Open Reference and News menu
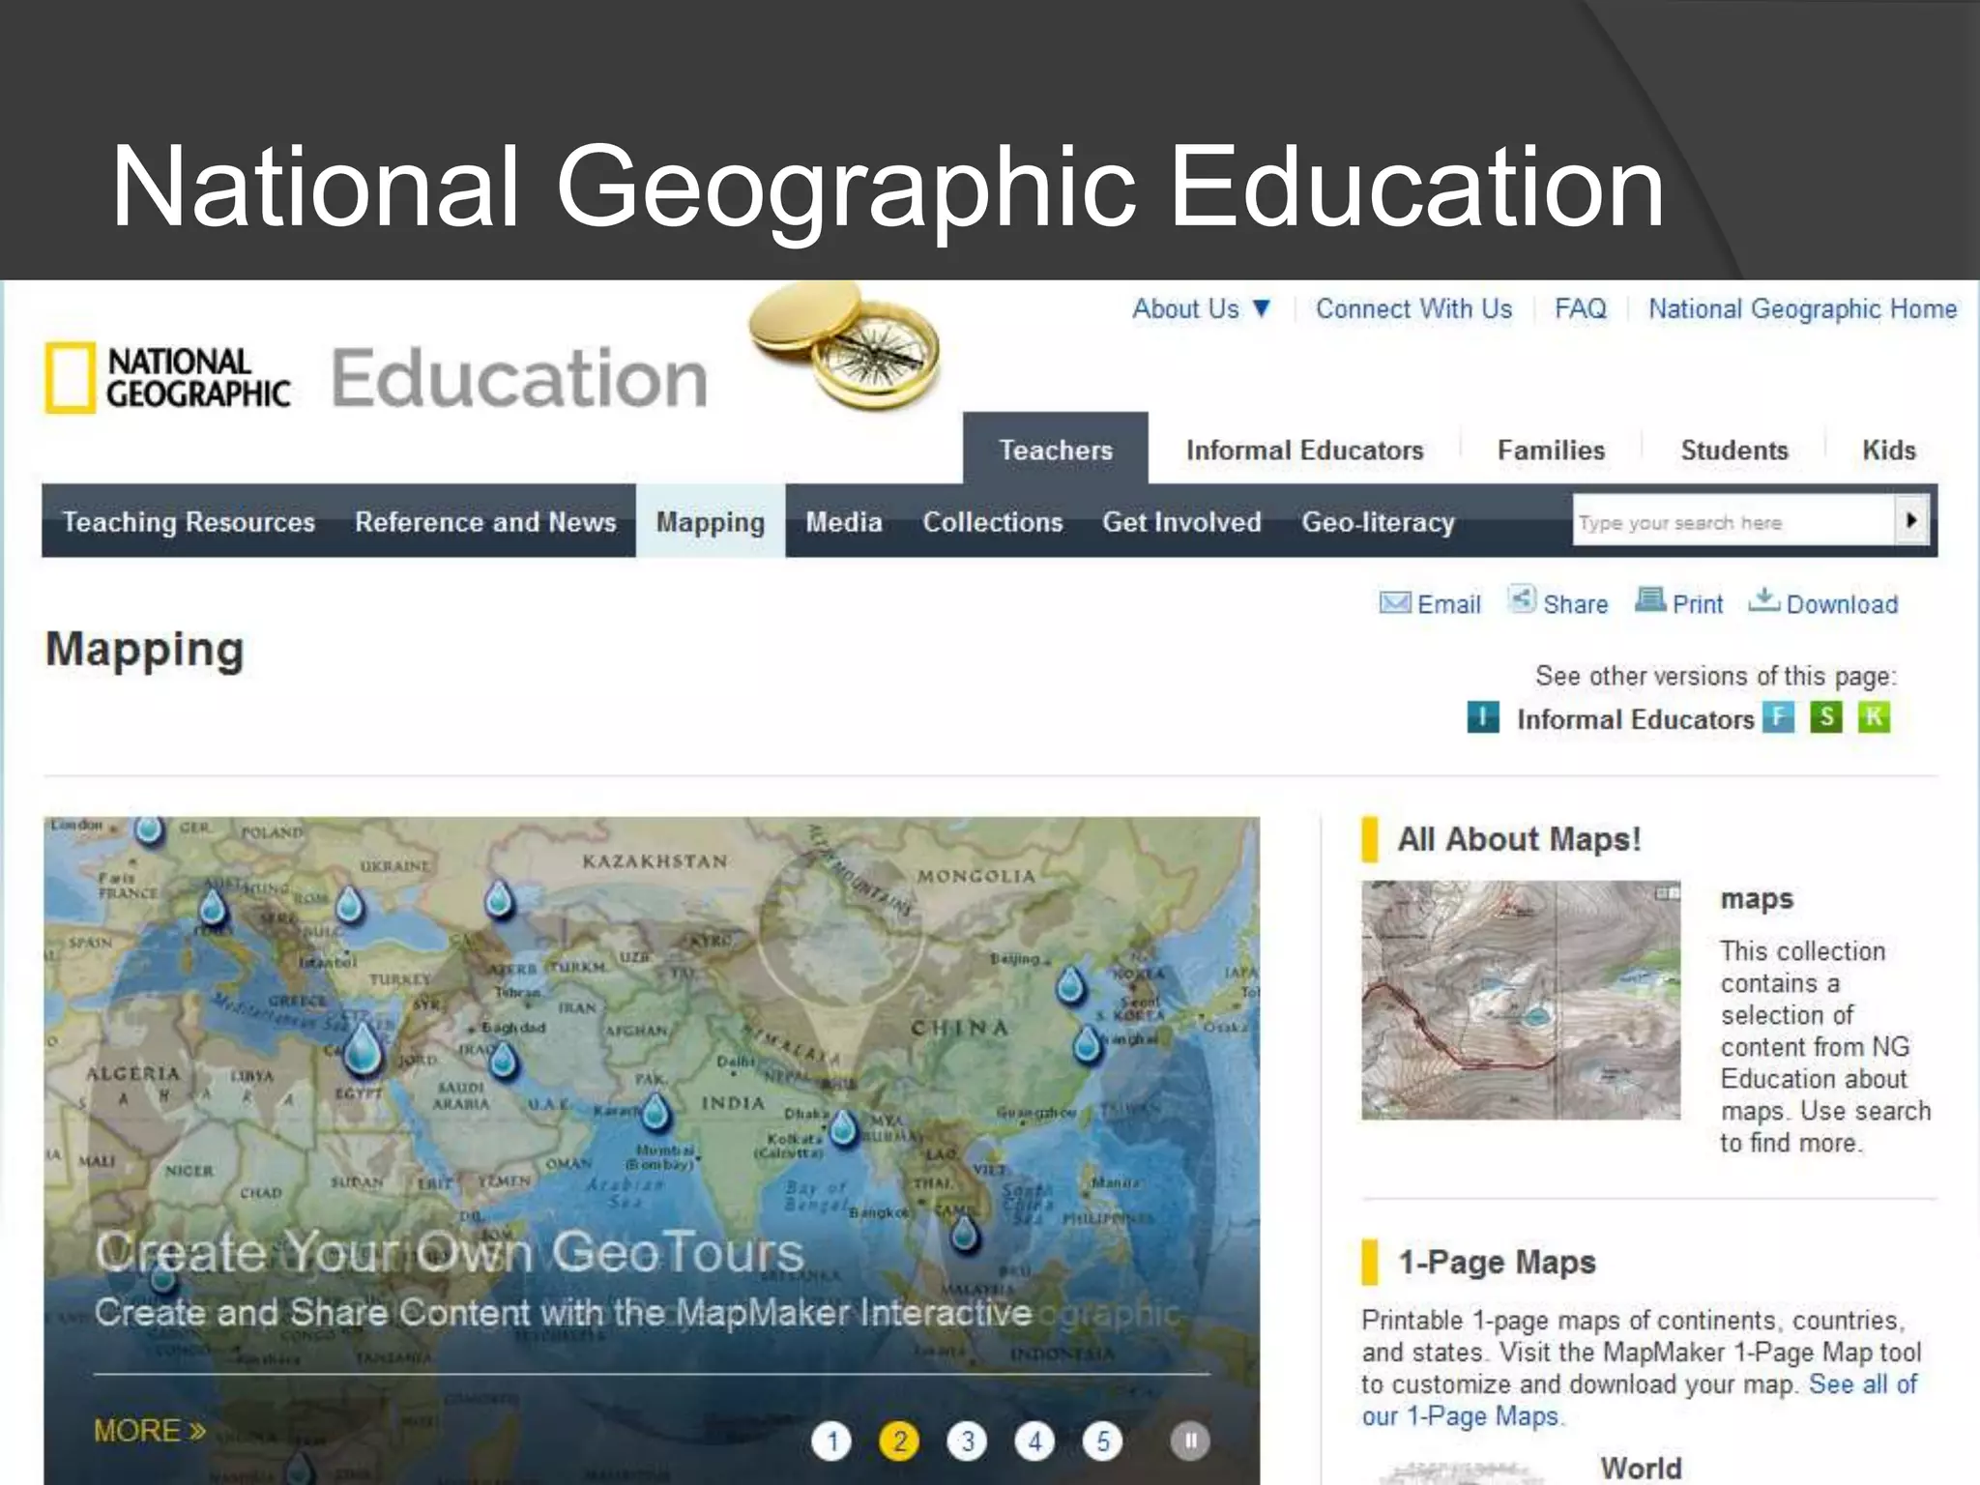1980x1485 pixels. click(485, 522)
